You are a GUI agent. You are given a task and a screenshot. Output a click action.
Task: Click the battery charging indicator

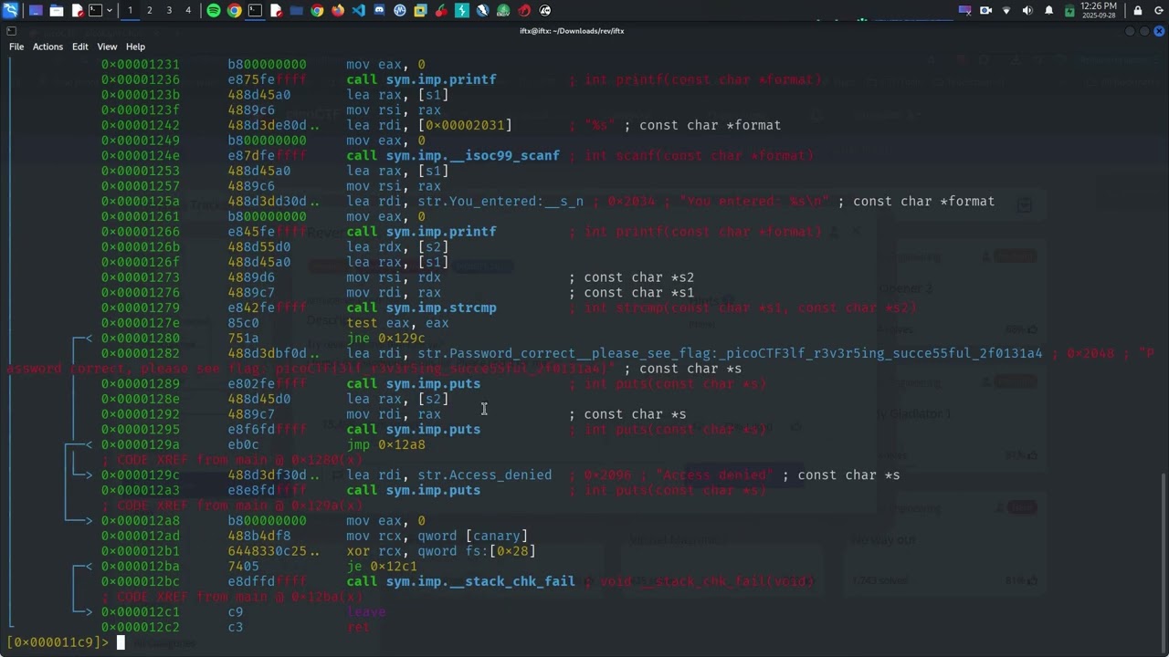coord(1069,11)
